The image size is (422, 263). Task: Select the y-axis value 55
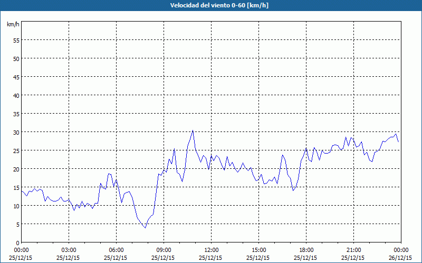[16, 40]
